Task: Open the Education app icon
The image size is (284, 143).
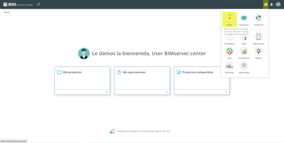Action: (x=244, y=18)
